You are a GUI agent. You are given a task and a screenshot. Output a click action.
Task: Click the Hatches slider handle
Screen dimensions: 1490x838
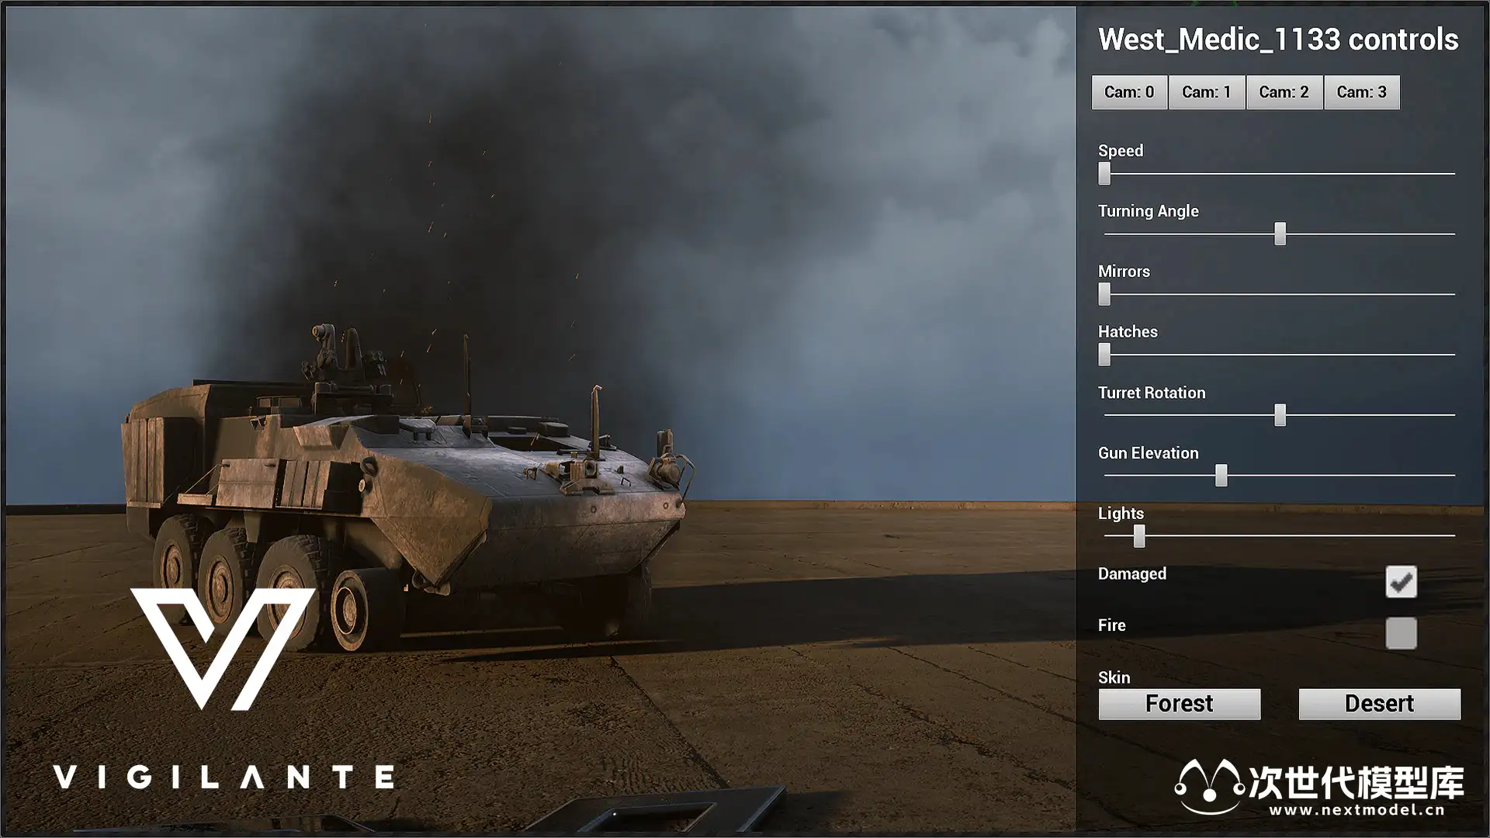(x=1104, y=355)
